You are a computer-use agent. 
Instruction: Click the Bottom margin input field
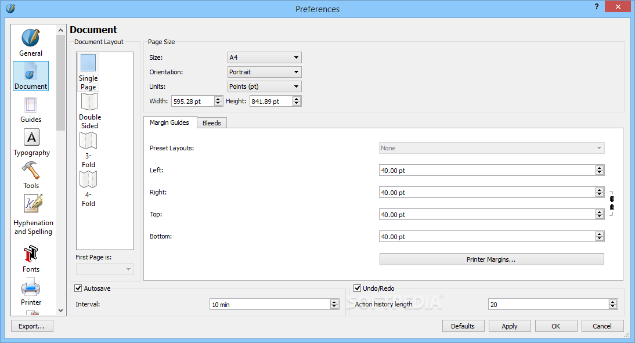[x=487, y=236]
